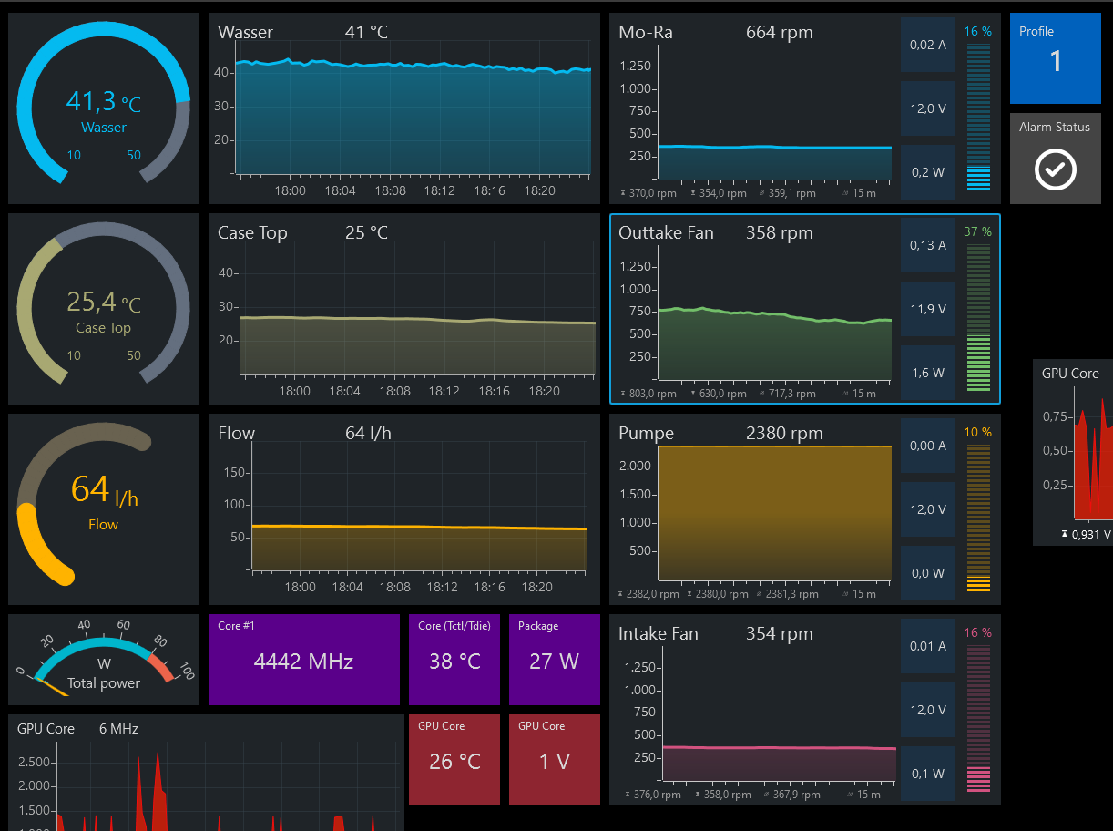Screen dimensions: 1113x831
Task: Click the Pumpe 2380 rpm reading
Action: [x=784, y=433]
